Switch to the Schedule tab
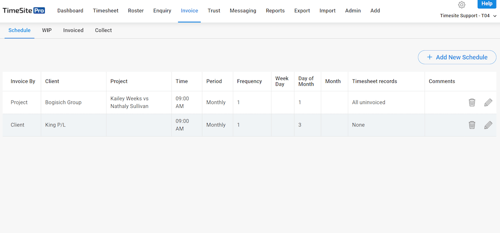Screen dimensions: 500x233 20,30
